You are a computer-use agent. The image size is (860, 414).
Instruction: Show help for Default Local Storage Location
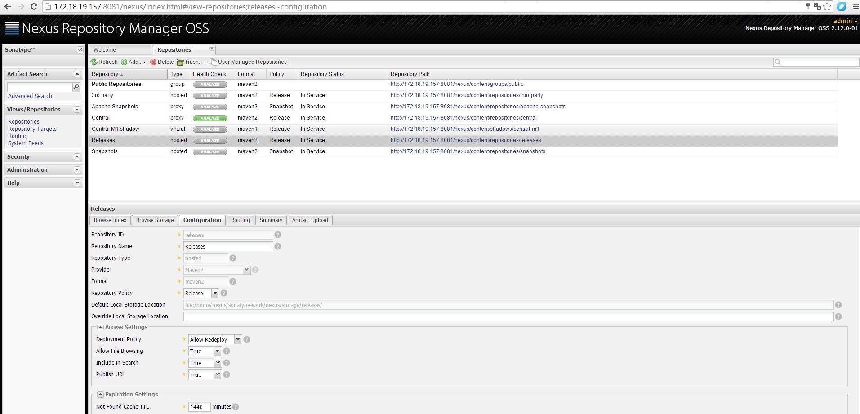coord(838,305)
